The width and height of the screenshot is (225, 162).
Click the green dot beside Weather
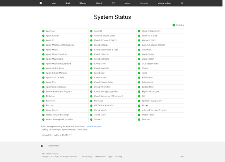click(x=139, y=119)
